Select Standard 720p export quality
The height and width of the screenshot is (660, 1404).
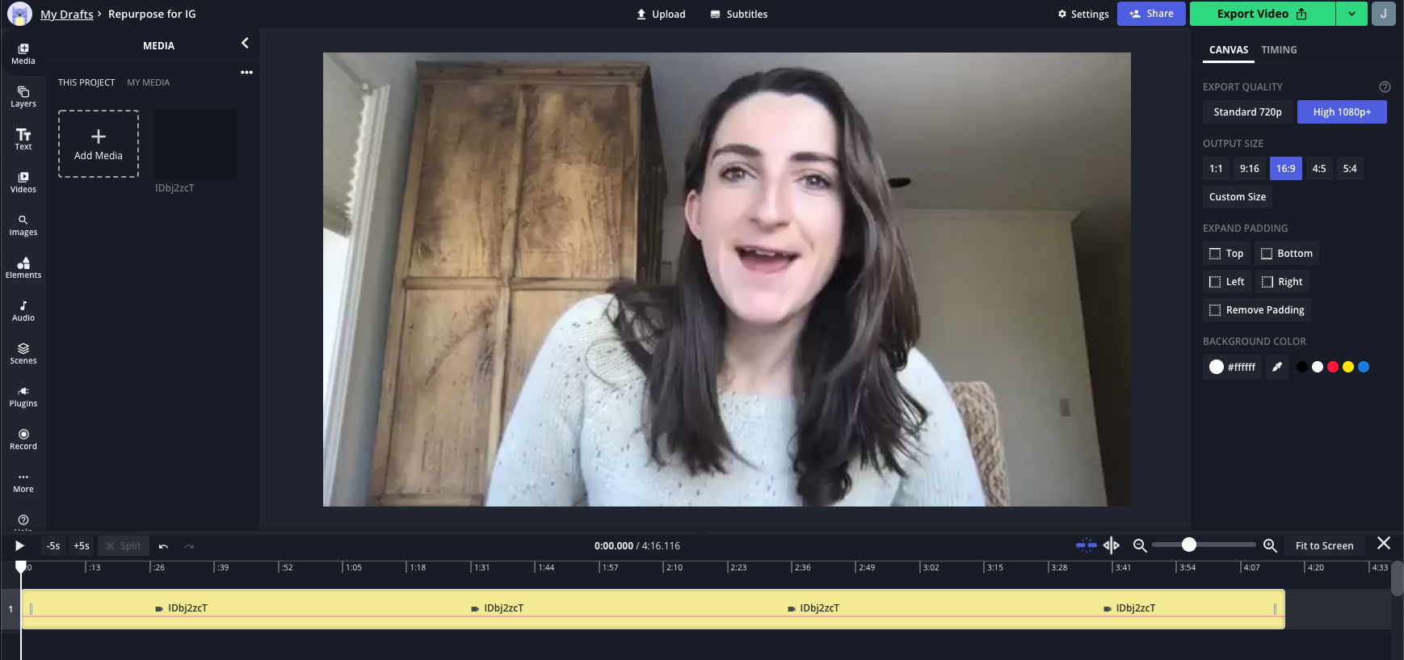point(1247,112)
